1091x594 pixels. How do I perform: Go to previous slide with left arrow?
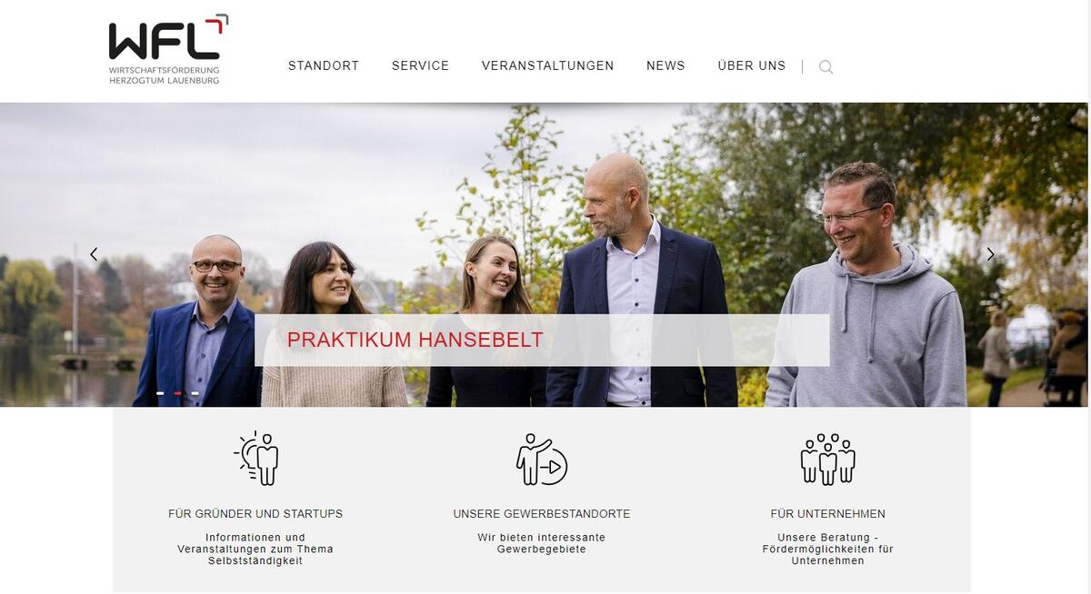click(x=94, y=254)
